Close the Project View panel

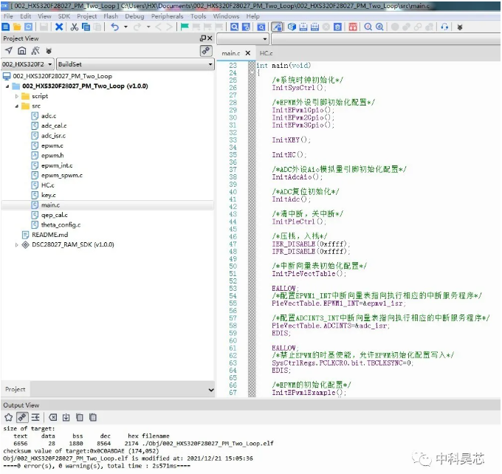(210, 38)
